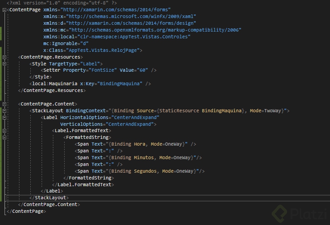Image resolution: width=330 pixels, height=225 pixels.
Task: Click the AppTest.Vistas.RelojPage class value
Action: [103, 50]
